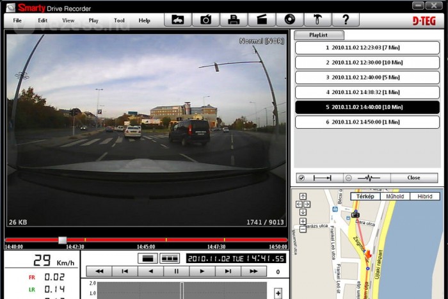The height and width of the screenshot is (299, 448).
Task: Zoom in on the map
Action: 303,221
